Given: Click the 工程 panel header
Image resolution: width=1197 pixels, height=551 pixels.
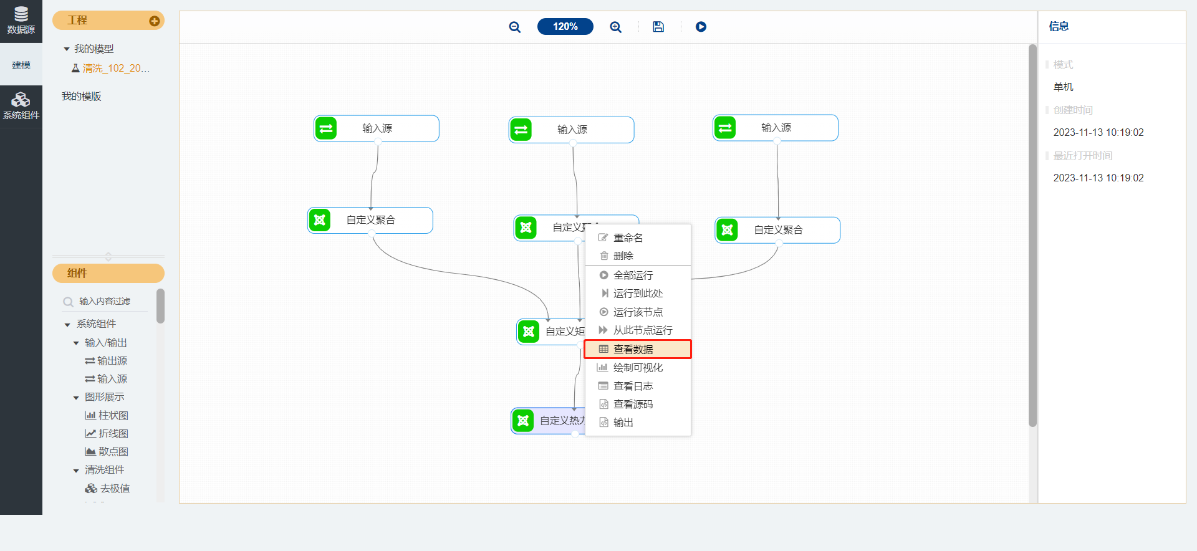Looking at the screenshot, I should (x=108, y=21).
